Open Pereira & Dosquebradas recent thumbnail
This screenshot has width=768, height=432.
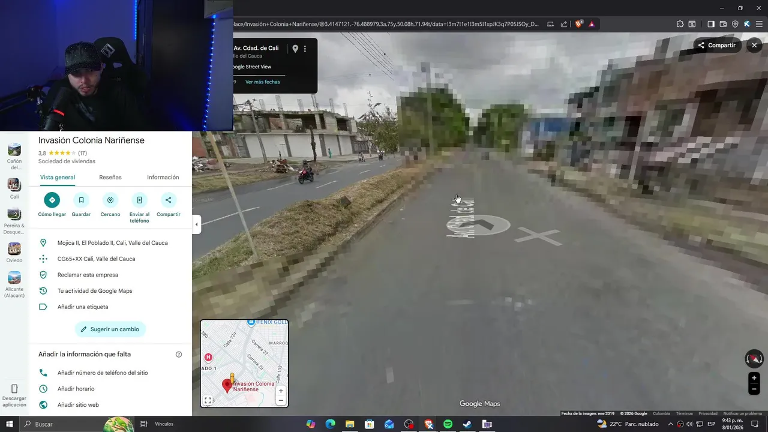coord(14,214)
